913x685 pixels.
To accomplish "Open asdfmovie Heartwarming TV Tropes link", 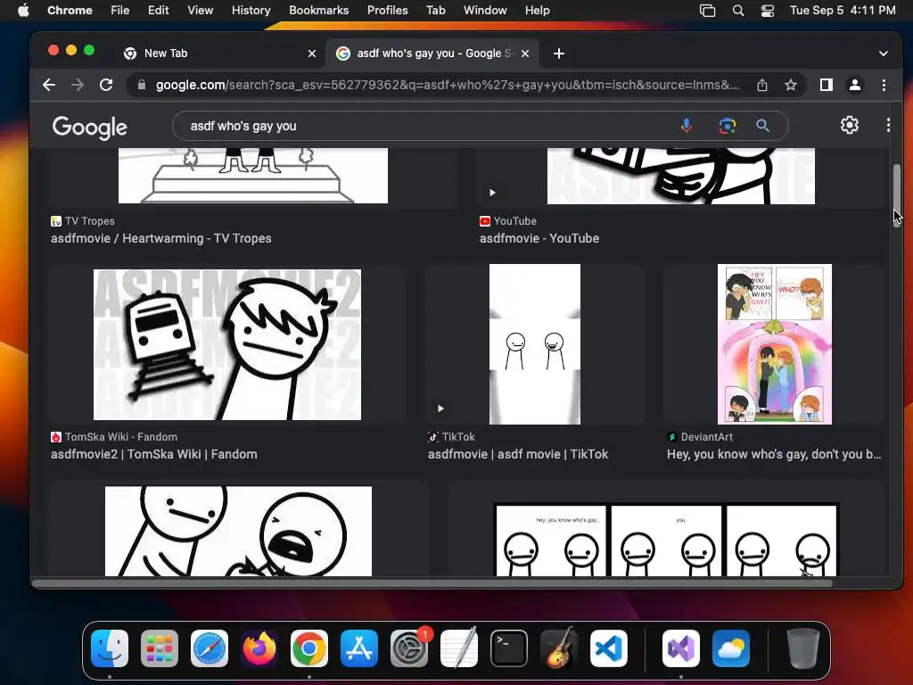I will [x=160, y=238].
